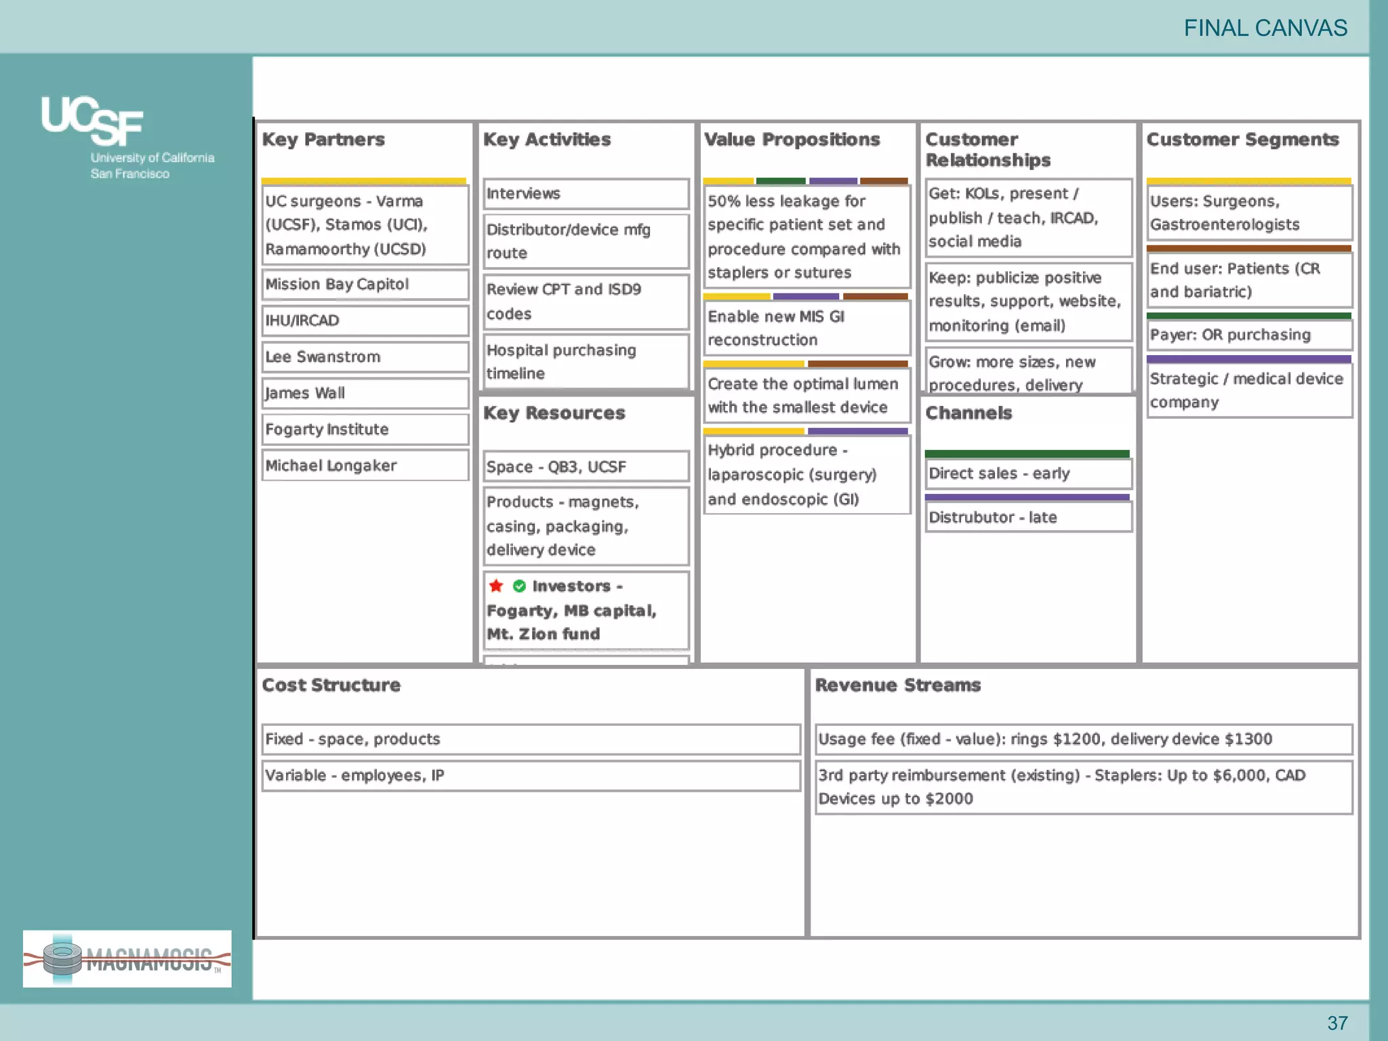Select the Enable new MIS GI reconstruction card
1388x1041 pixels.
807,328
